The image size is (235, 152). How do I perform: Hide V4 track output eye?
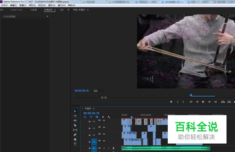point(104,120)
